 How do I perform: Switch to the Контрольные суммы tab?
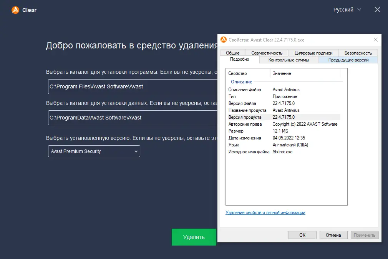coord(289,60)
